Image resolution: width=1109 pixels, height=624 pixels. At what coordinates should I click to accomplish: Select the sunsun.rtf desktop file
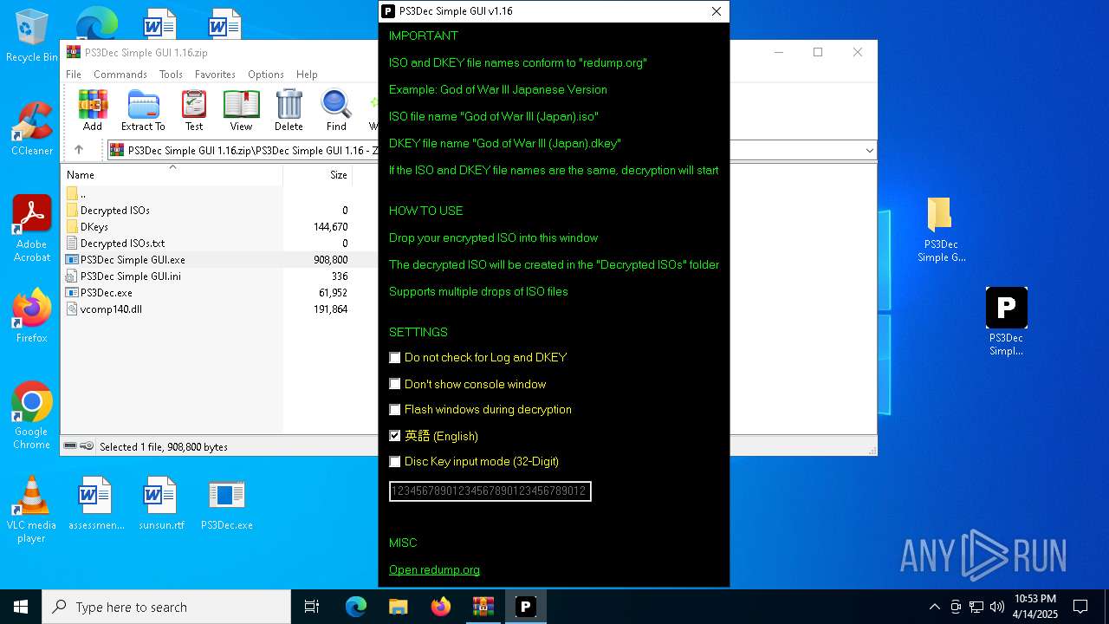pyautogui.click(x=161, y=504)
